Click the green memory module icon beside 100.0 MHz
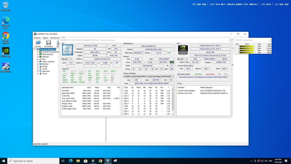 [x=172, y=62]
